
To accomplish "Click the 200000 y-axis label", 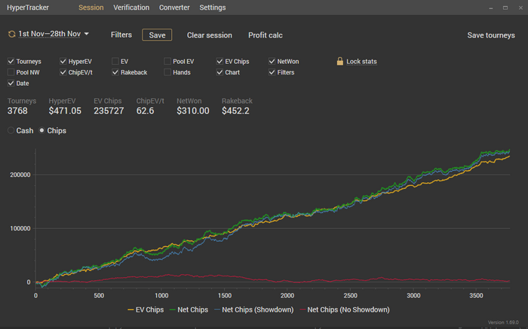I will (20, 175).
